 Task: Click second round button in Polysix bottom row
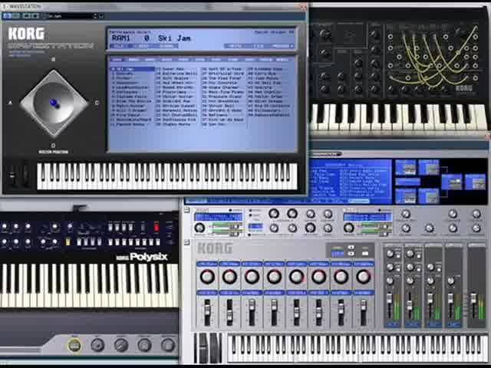pyautogui.click(x=97, y=345)
